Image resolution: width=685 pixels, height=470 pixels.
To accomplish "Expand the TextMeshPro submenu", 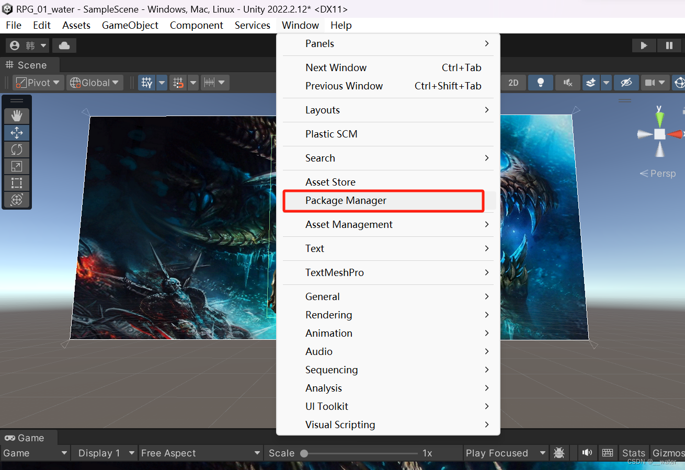I will tap(388, 272).
